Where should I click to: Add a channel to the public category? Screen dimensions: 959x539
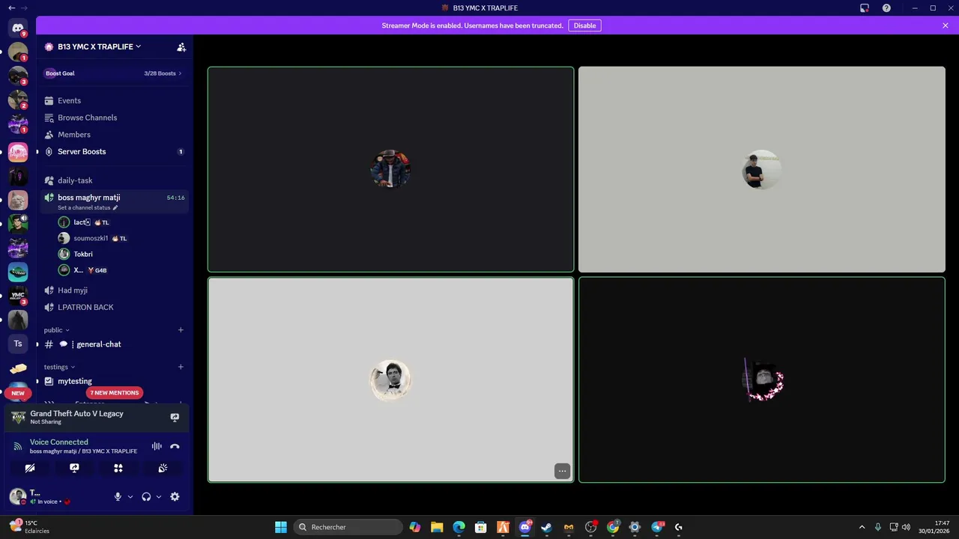tap(181, 330)
